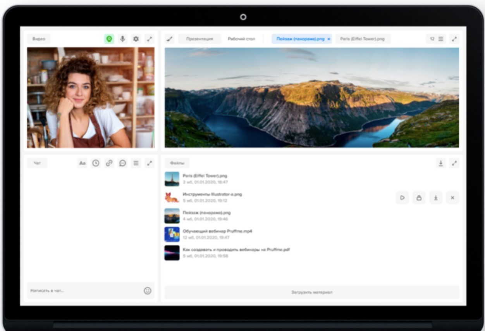Expand the presentation panel to fullscreen
Image resolution: width=485 pixels, height=331 pixels.
(454, 39)
